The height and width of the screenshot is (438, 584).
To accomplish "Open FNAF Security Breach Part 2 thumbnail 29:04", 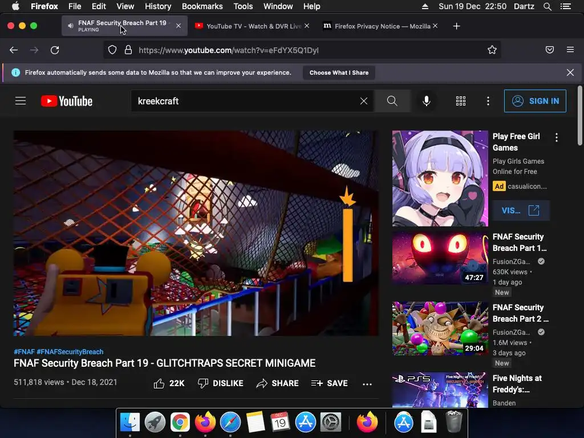I will (x=440, y=328).
